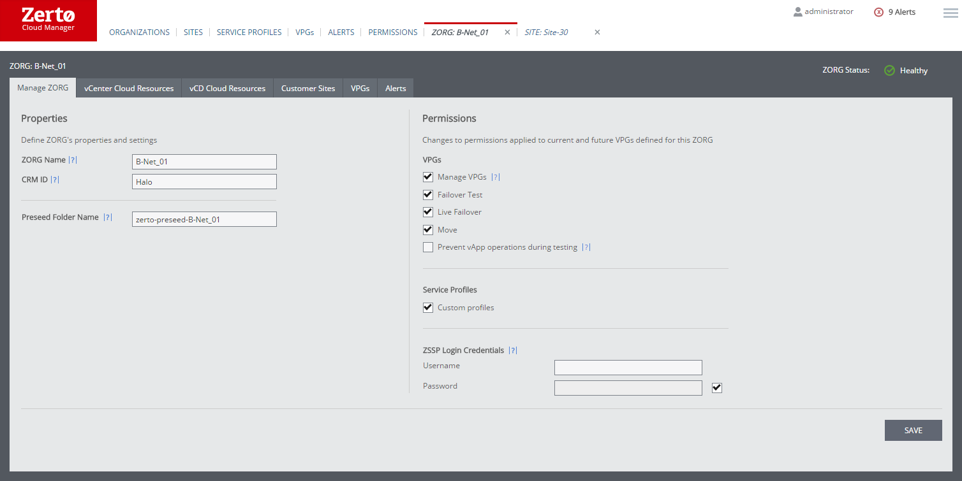
Task: Open ALERTS in top navigation
Action: click(341, 32)
